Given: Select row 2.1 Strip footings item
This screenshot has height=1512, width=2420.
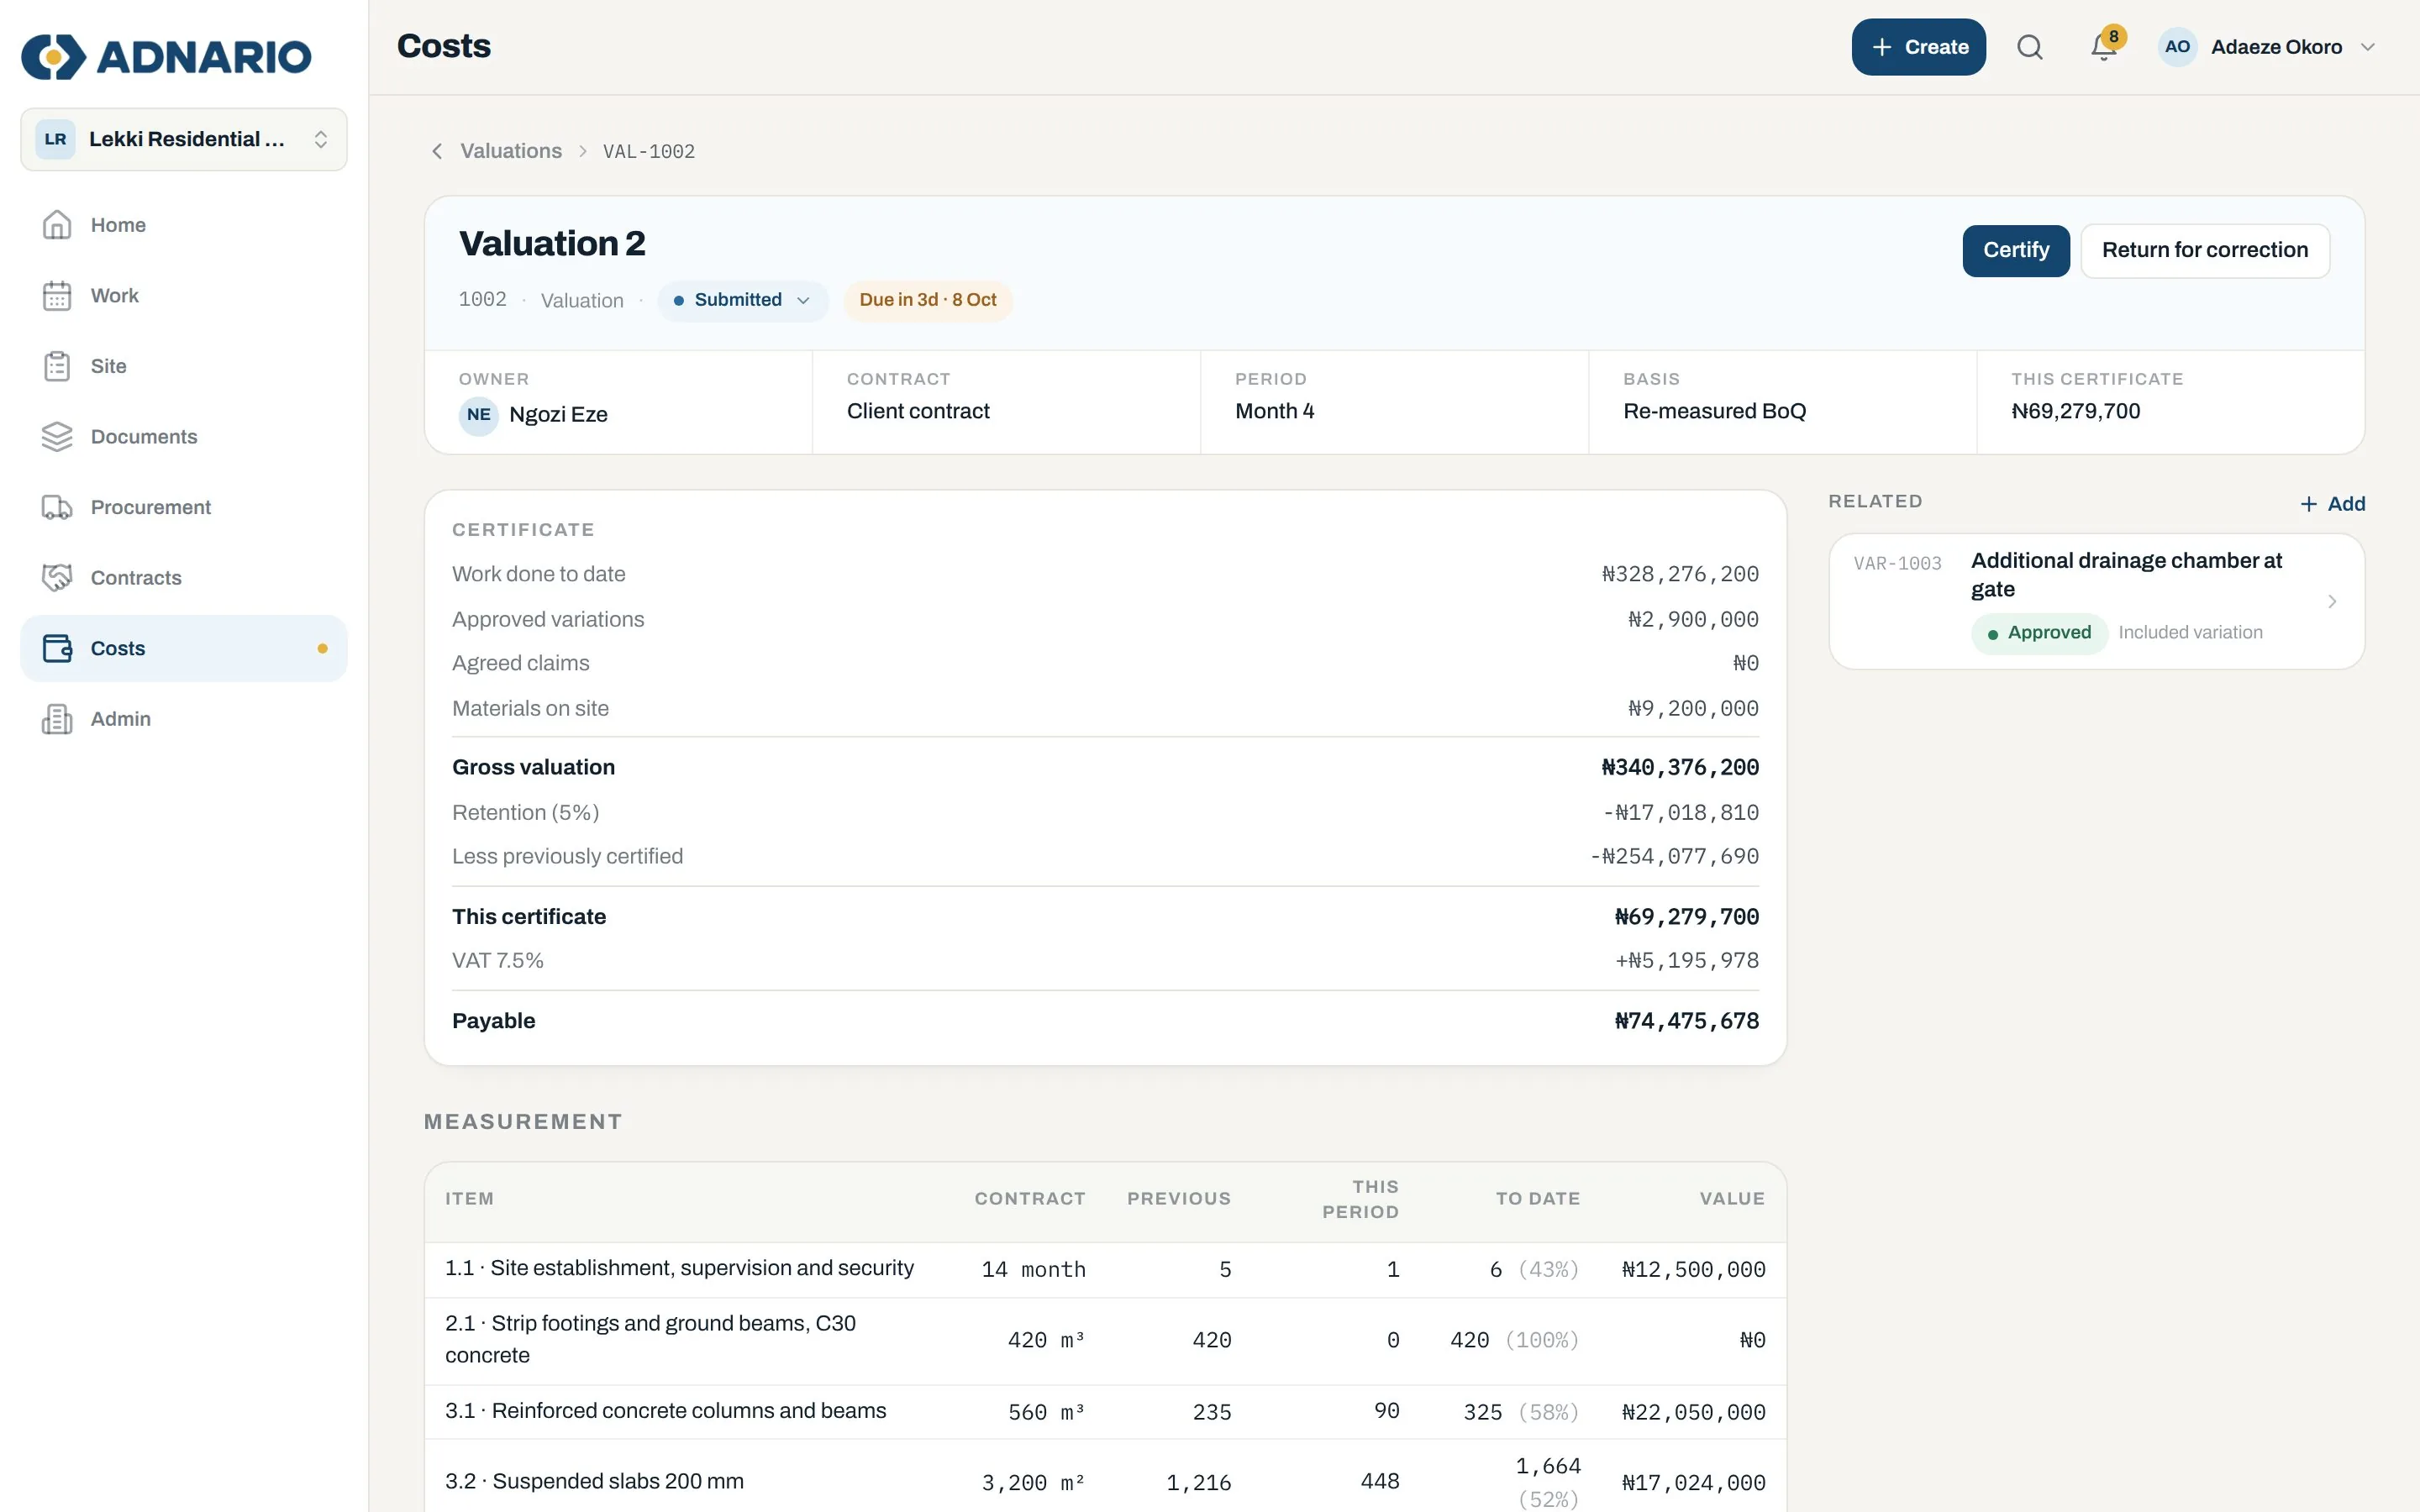Looking at the screenshot, I should point(1105,1340).
